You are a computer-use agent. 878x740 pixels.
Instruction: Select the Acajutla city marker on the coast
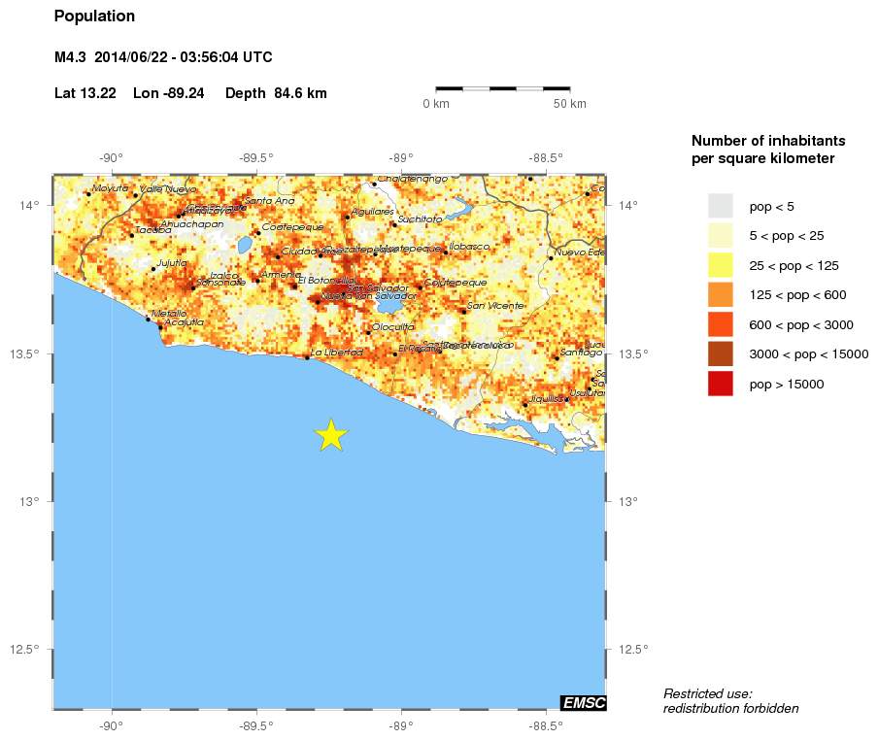pos(160,327)
